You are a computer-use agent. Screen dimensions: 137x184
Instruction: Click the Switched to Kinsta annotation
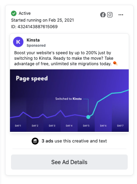pos(68,99)
